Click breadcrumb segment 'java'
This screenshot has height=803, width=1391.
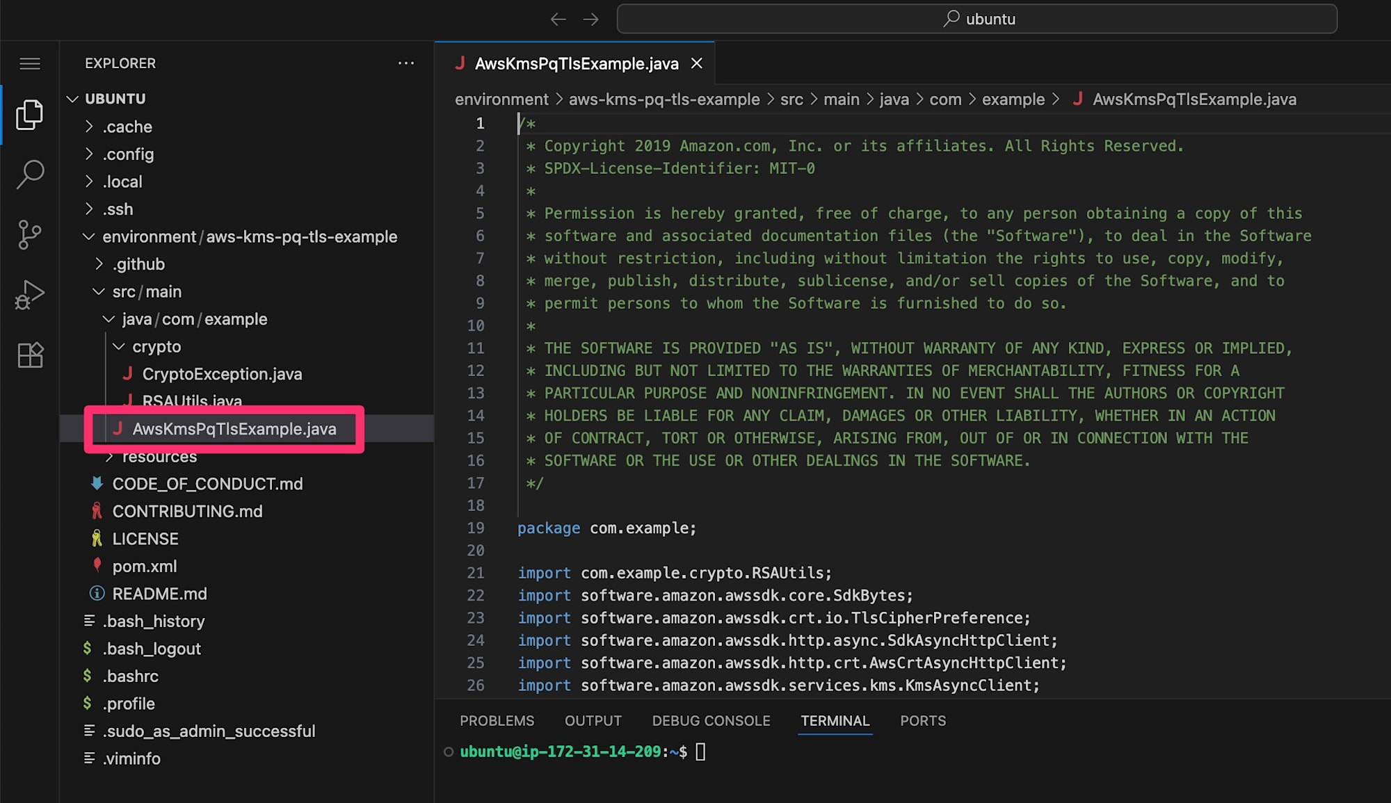[x=894, y=99]
